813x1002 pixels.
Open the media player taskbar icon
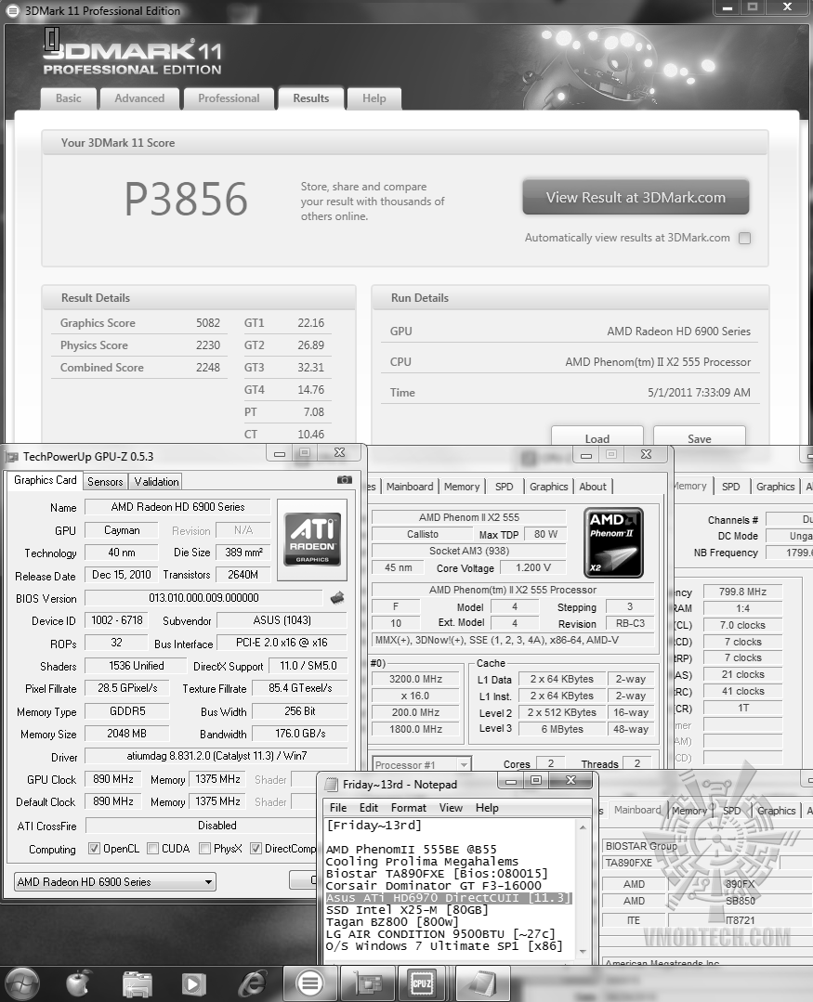pos(193,984)
